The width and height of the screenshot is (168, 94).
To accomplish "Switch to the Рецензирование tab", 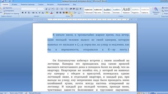I will click(63, 4).
